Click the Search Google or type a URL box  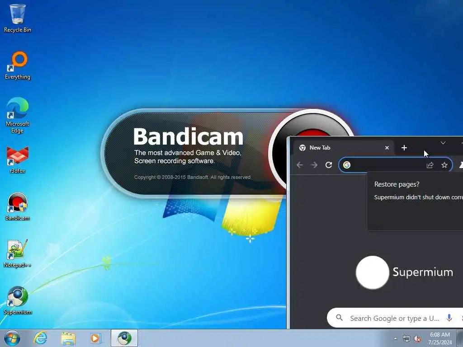click(x=394, y=318)
